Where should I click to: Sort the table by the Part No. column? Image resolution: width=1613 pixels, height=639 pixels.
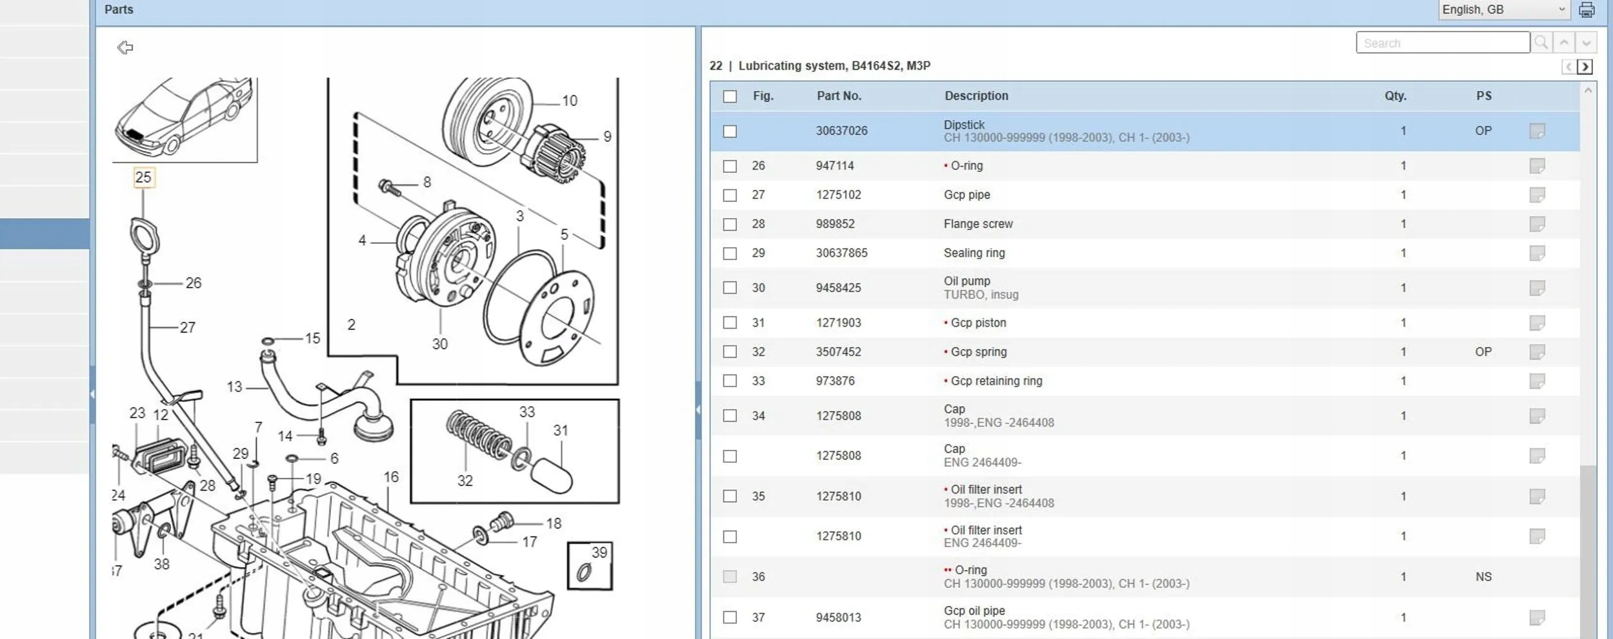[x=839, y=96]
